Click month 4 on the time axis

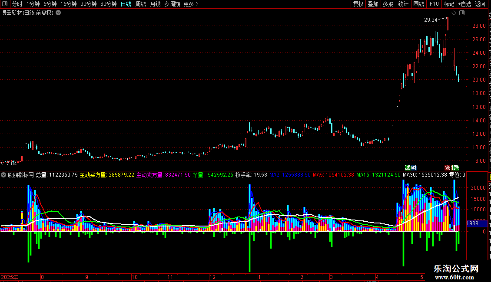tap(377, 277)
